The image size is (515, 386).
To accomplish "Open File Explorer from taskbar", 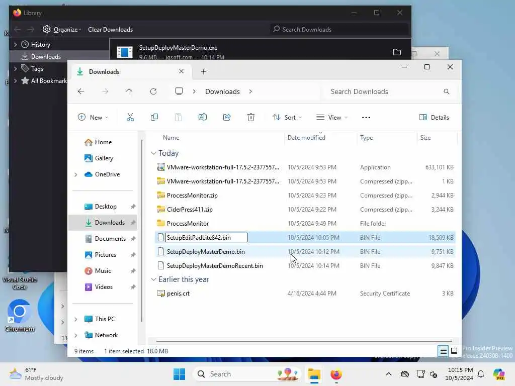I will (x=314, y=374).
